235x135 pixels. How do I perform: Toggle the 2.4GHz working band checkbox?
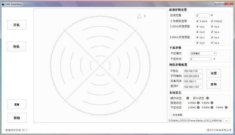(x=197, y=21)
